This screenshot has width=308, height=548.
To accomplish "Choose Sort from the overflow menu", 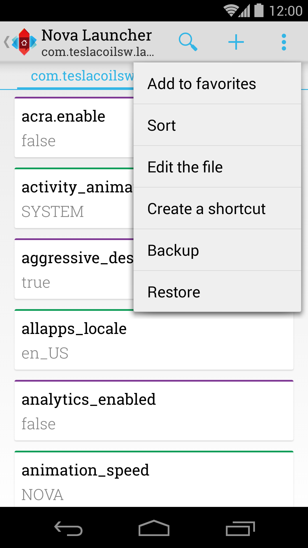I will [x=217, y=125].
